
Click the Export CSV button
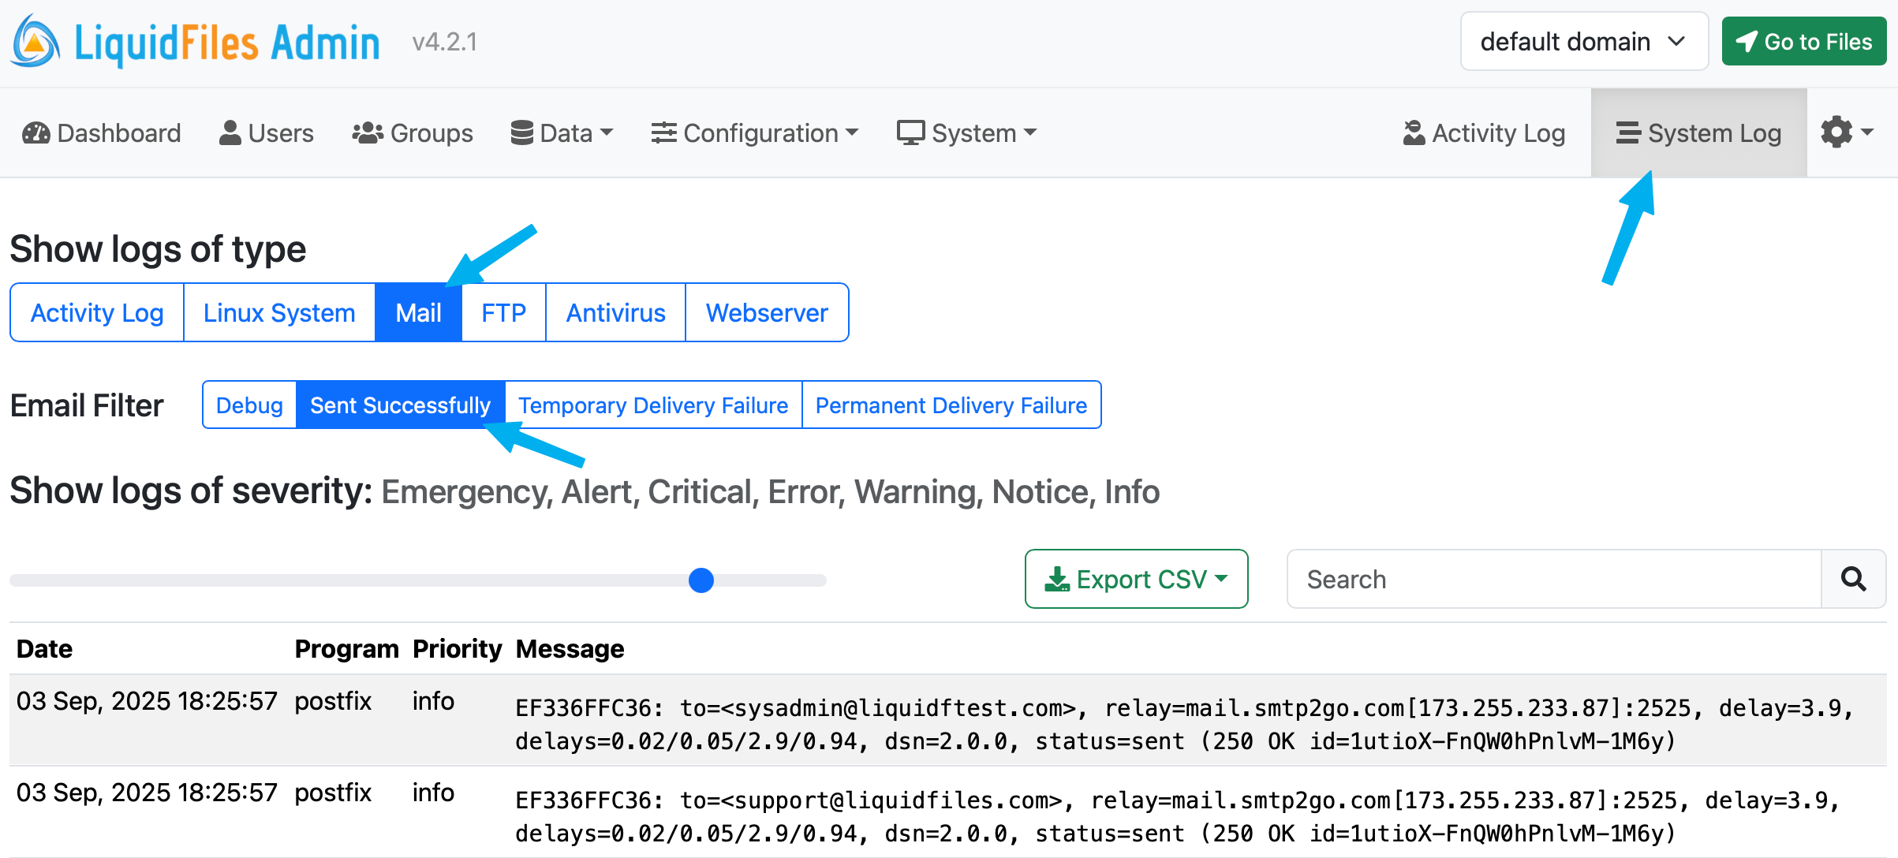[1136, 578]
